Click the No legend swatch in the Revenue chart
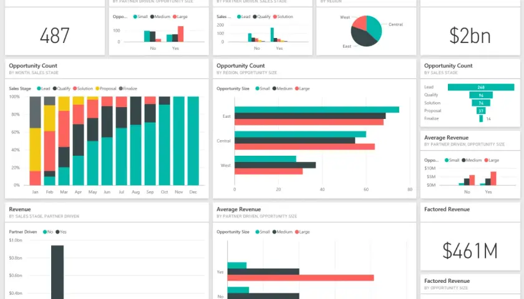The image size is (524, 299). click(x=45, y=232)
